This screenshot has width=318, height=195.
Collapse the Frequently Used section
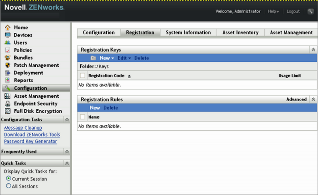[x=67, y=152]
